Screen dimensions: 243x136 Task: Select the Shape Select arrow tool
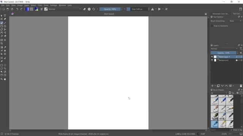click(x=2, y=16)
